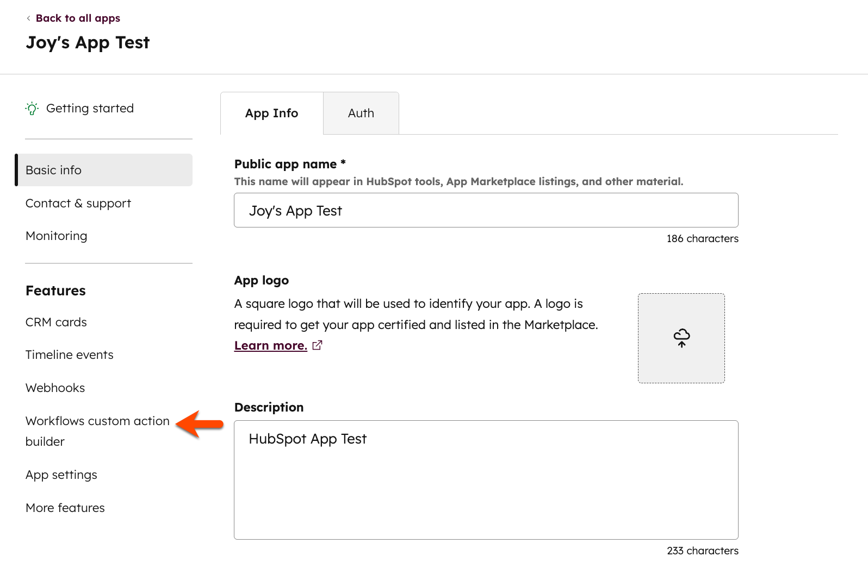This screenshot has height=569, width=868.
Task: Switch to the Auth tab
Action: click(x=361, y=113)
